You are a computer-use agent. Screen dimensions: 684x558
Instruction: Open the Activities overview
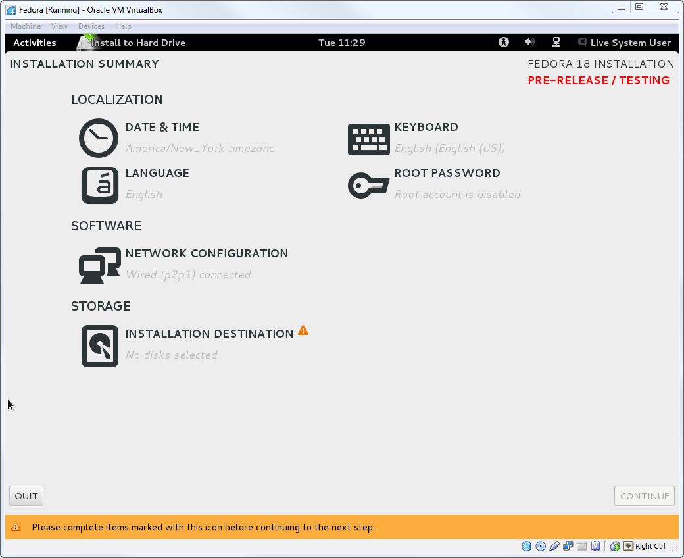pos(35,43)
